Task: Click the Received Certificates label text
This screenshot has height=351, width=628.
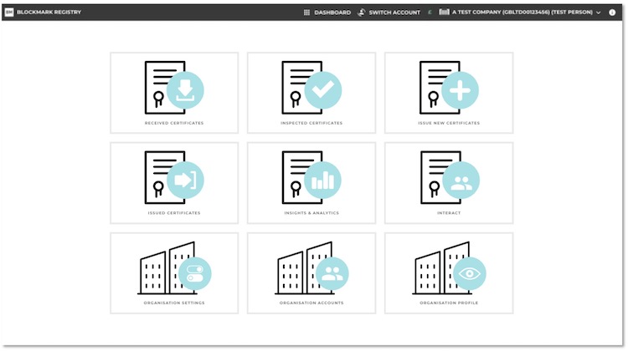Action: point(174,123)
